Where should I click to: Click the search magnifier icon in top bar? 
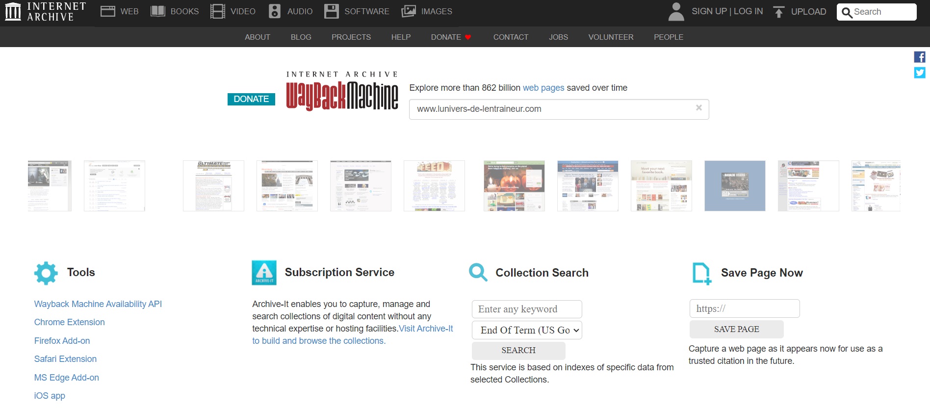coord(847,13)
